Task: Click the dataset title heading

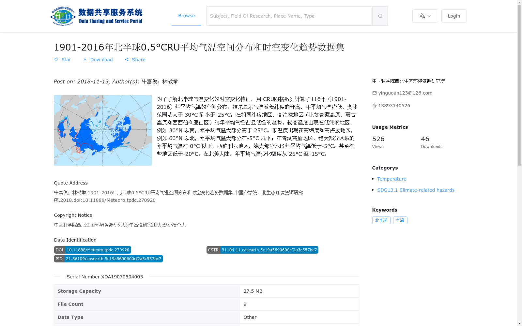Action: coord(199,47)
